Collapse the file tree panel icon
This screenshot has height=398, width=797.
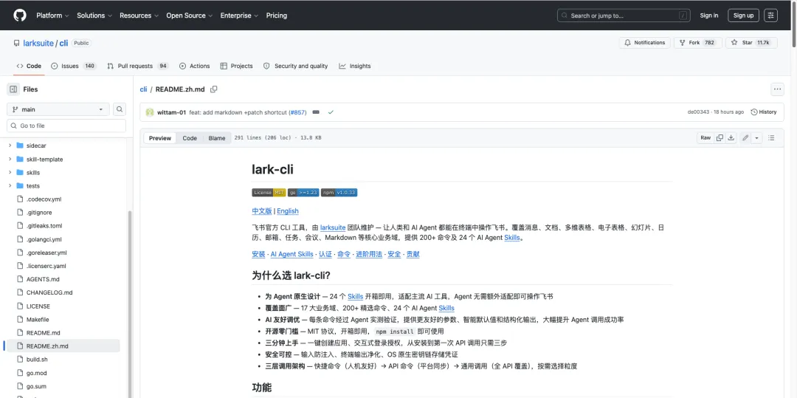coord(13,89)
